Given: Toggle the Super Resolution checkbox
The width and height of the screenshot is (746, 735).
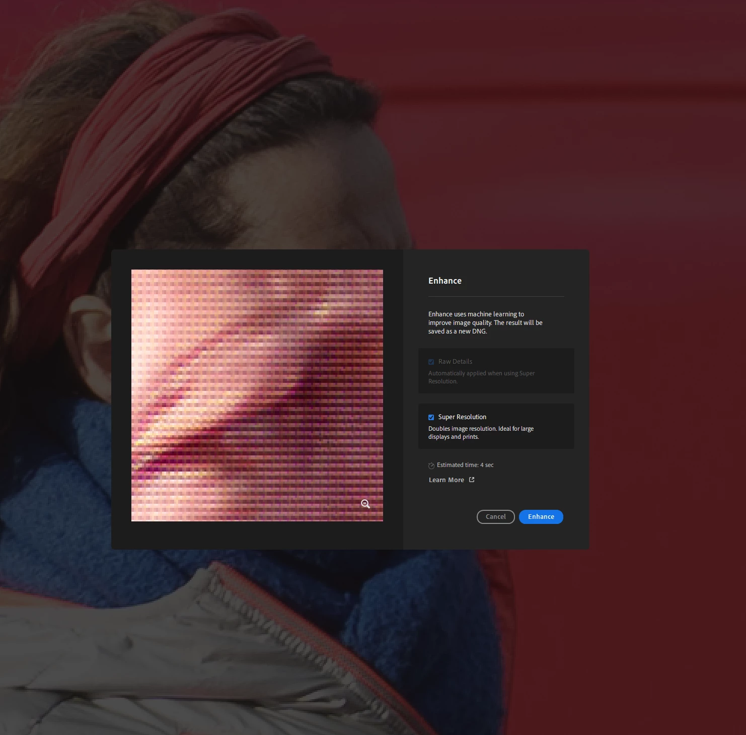Looking at the screenshot, I should pos(431,417).
